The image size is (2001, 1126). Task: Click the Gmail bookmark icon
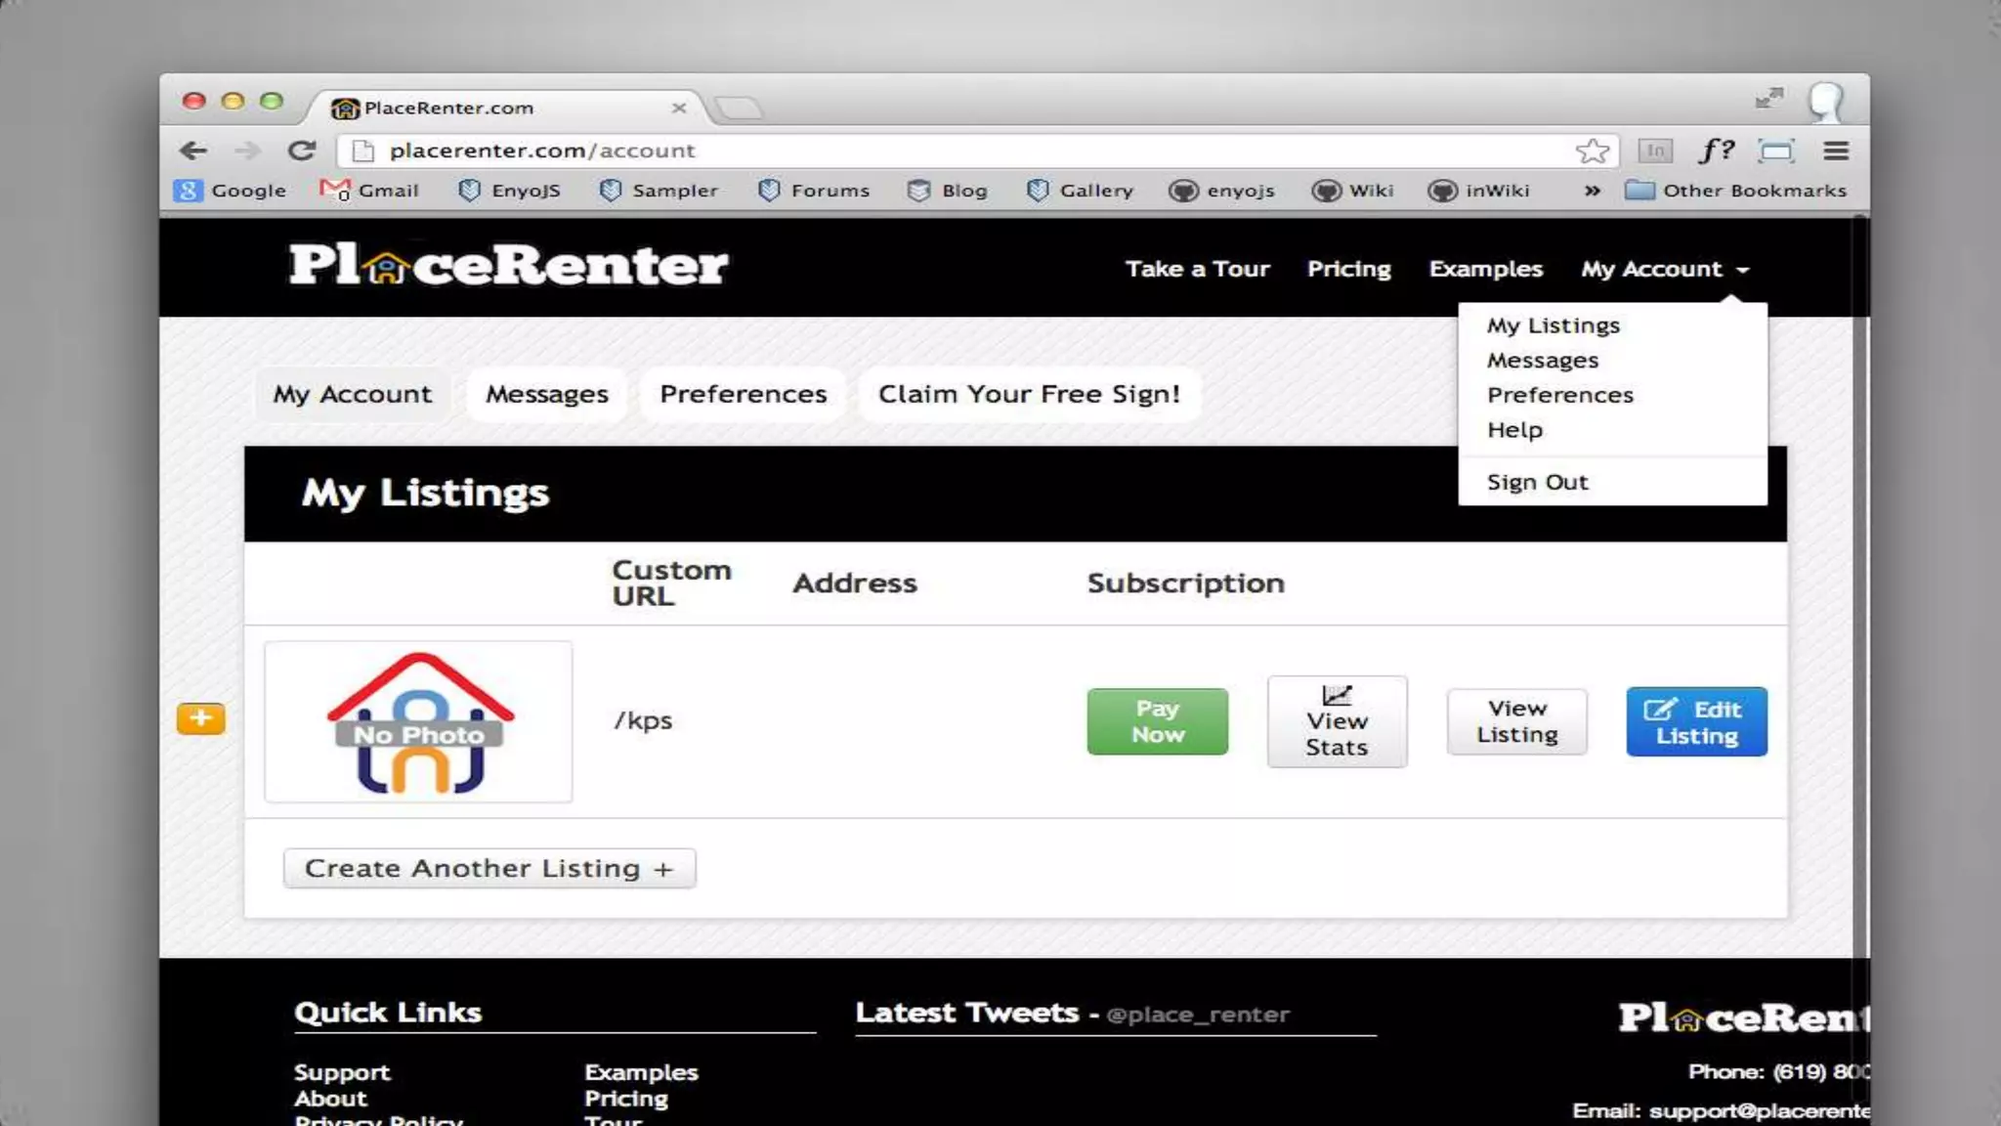pyautogui.click(x=335, y=191)
